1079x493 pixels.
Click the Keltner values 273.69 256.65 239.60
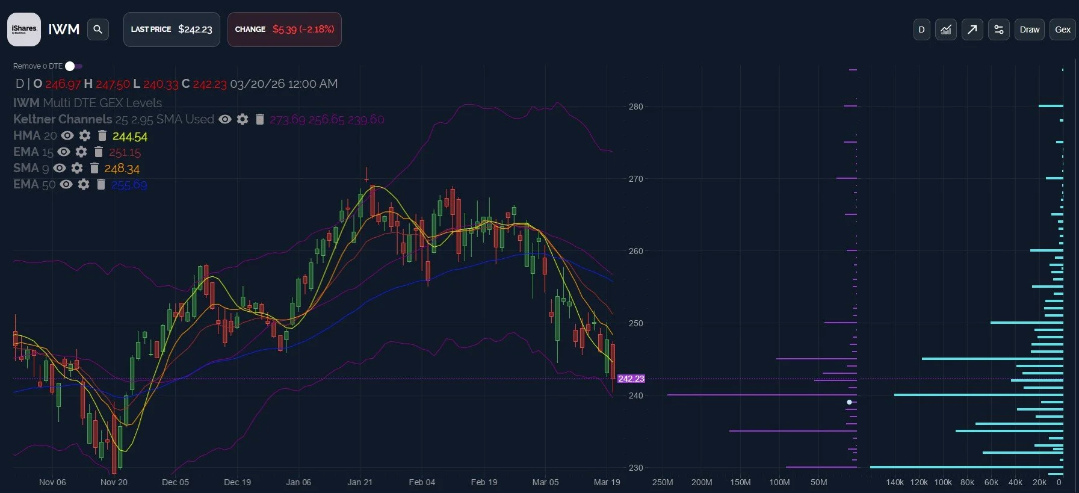coord(327,120)
